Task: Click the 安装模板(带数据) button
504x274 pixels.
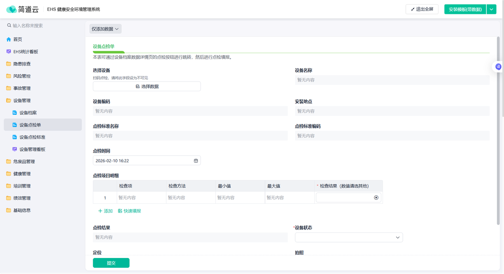Action: (x=465, y=9)
